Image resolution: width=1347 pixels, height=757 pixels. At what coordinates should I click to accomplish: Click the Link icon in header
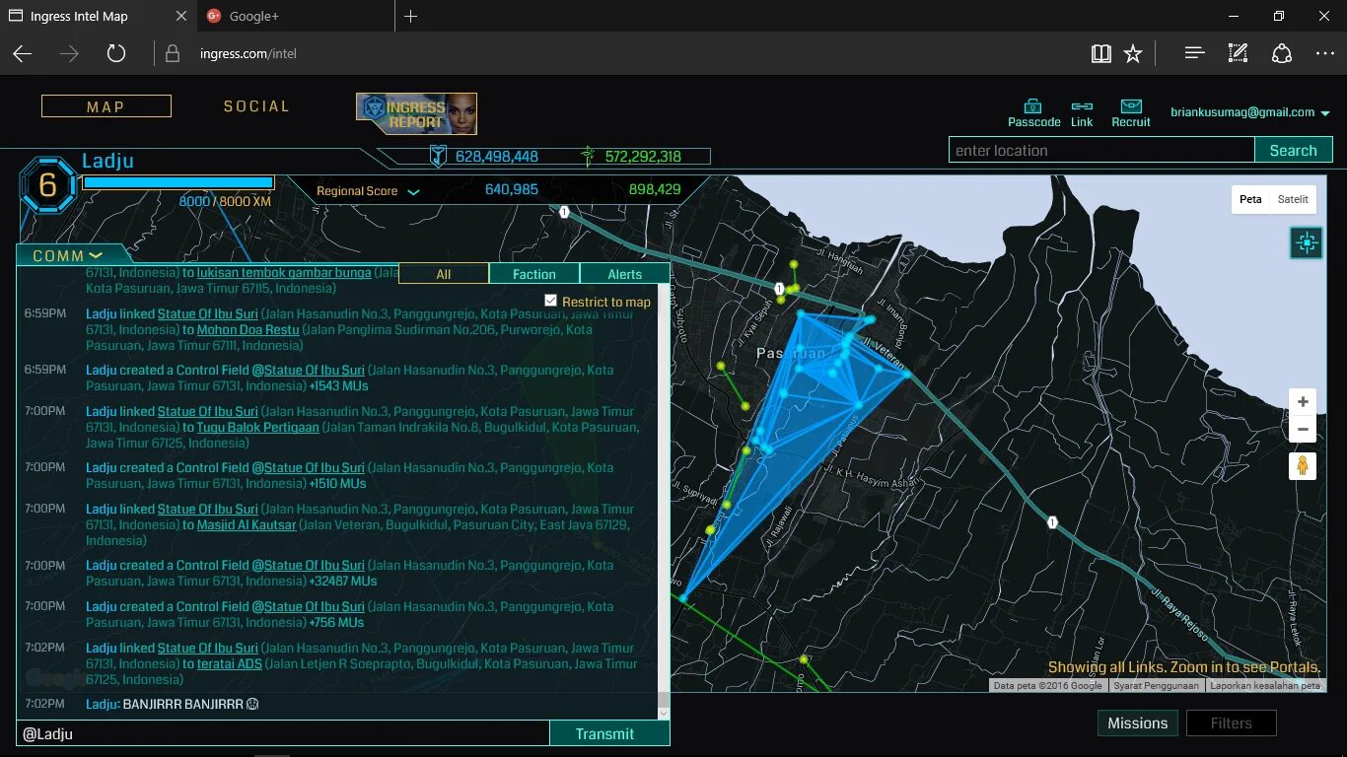coord(1082,106)
